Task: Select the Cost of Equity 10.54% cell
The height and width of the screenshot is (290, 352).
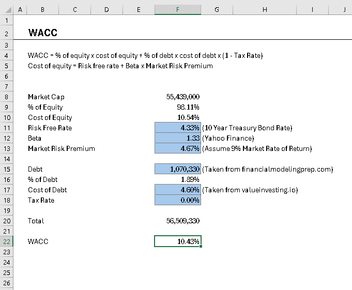Action: [x=178, y=118]
